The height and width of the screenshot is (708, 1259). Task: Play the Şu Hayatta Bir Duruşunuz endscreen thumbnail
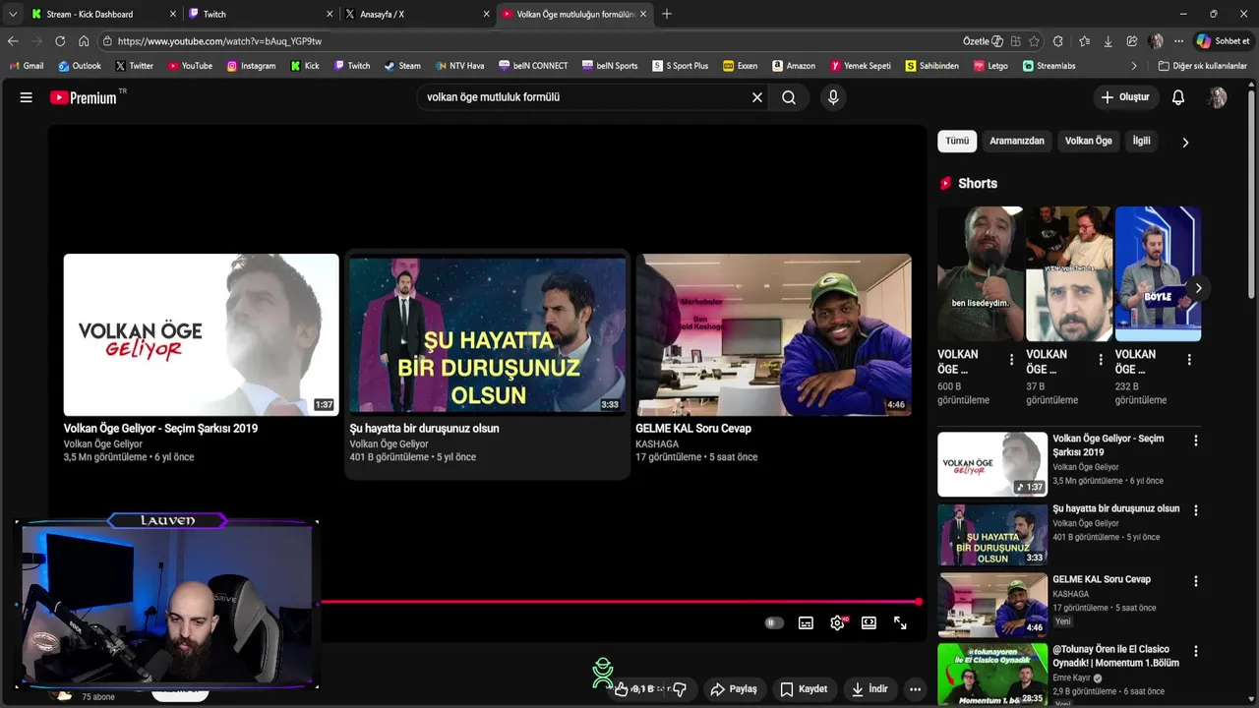click(x=487, y=334)
